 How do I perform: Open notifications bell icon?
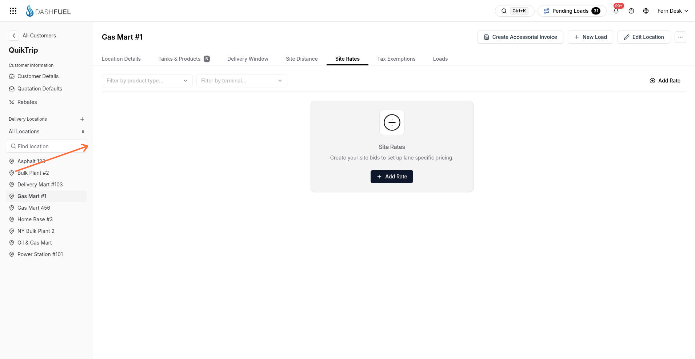tap(616, 11)
